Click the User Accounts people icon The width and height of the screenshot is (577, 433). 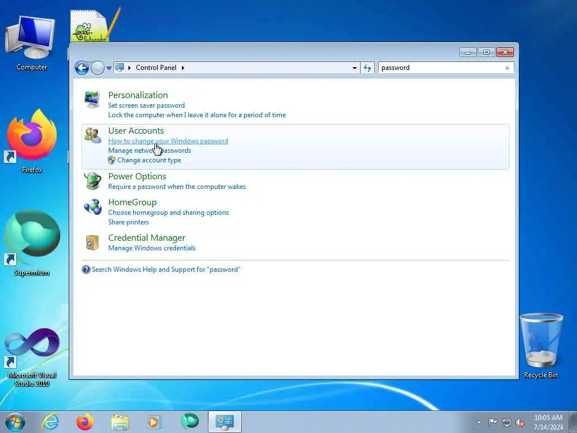(92, 135)
